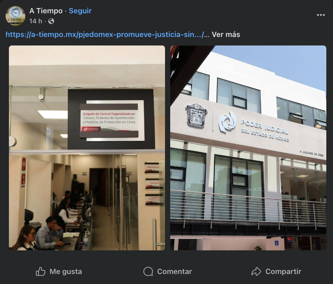This screenshot has width=333, height=284.
Task: Click the Poder Judicial logo on building photo
Action: coord(227,123)
